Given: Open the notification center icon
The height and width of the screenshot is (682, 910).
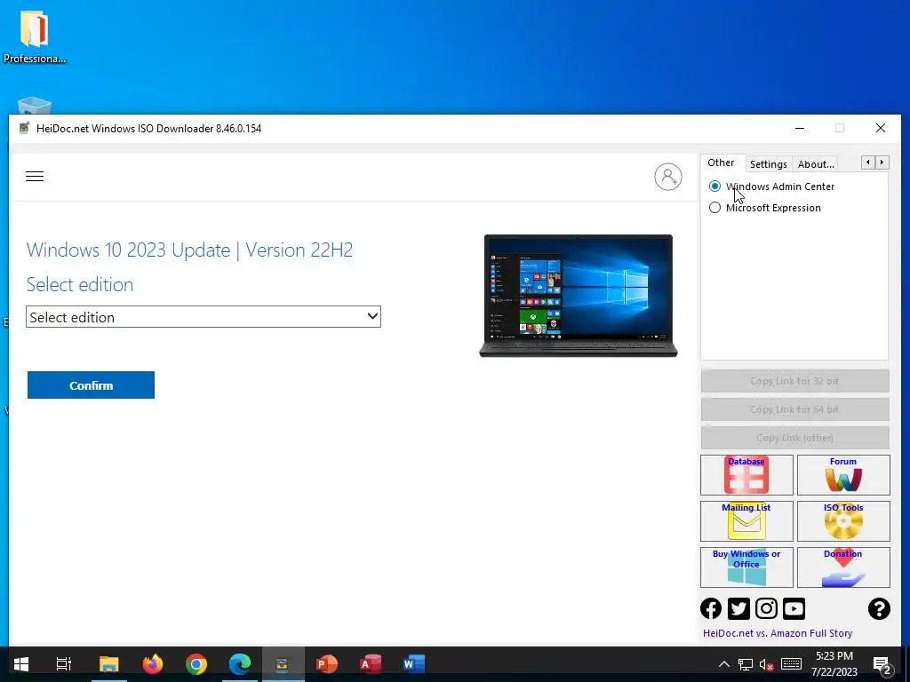Looking at the screenshot, I should 882,665.
